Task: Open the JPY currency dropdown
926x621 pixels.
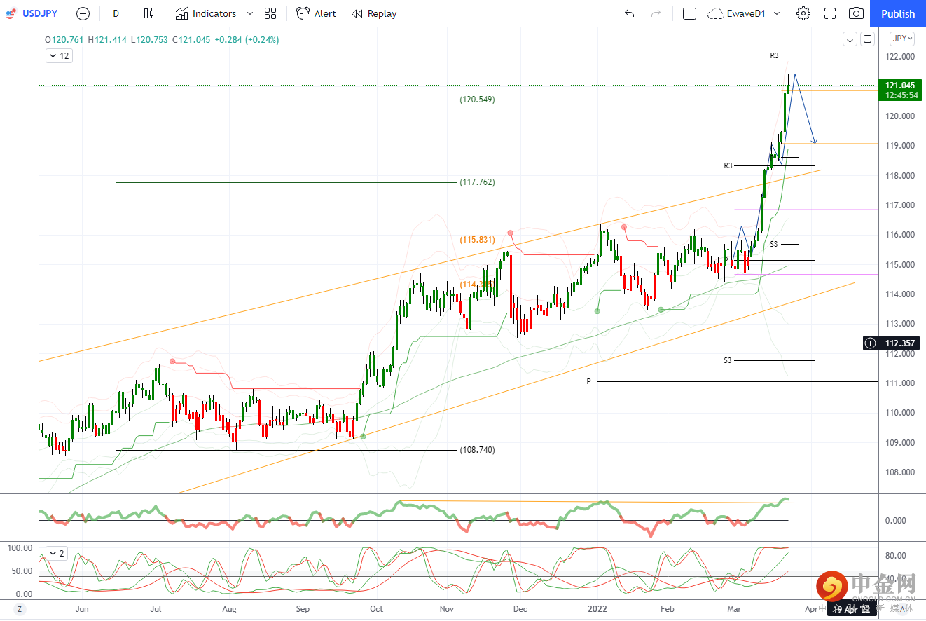Action: 901,39
